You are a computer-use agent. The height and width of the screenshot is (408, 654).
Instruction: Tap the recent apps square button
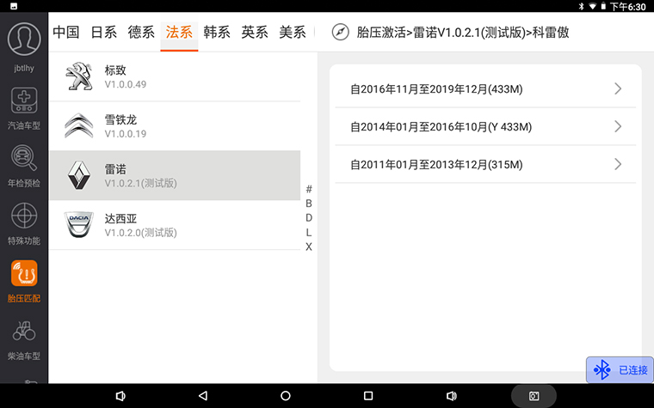(368, 395)
